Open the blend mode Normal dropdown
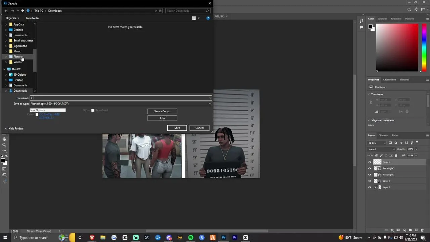Viewport: 430px width, 242px height. tap(382, 149)
